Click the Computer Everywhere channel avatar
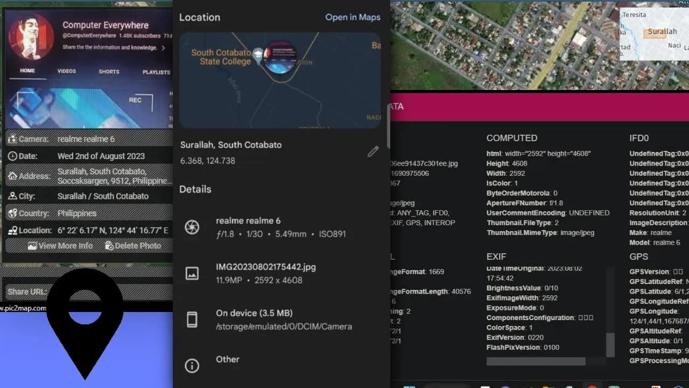Screen dimensions: 689x388 tap(31, 37)
